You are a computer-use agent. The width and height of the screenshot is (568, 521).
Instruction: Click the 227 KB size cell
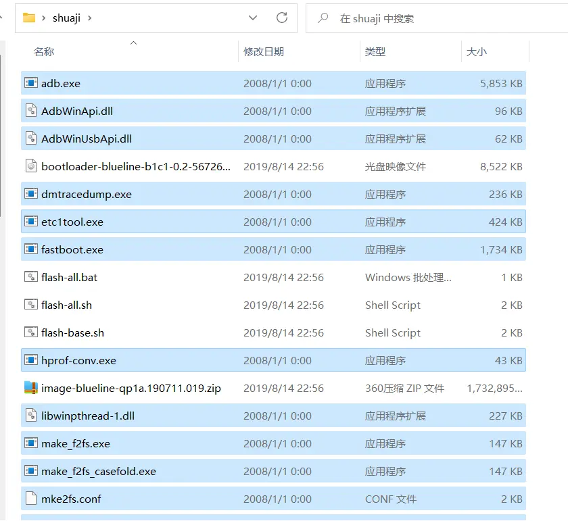coord(506,416)
